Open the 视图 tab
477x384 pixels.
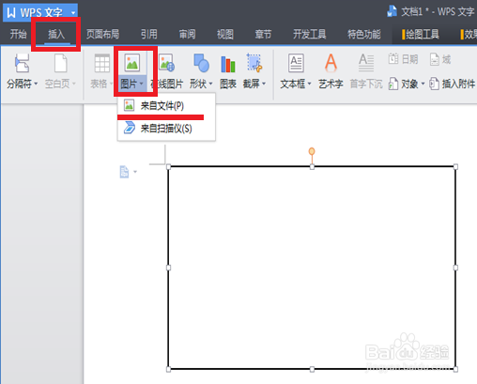pyautogui.click(x=225, y=34)
